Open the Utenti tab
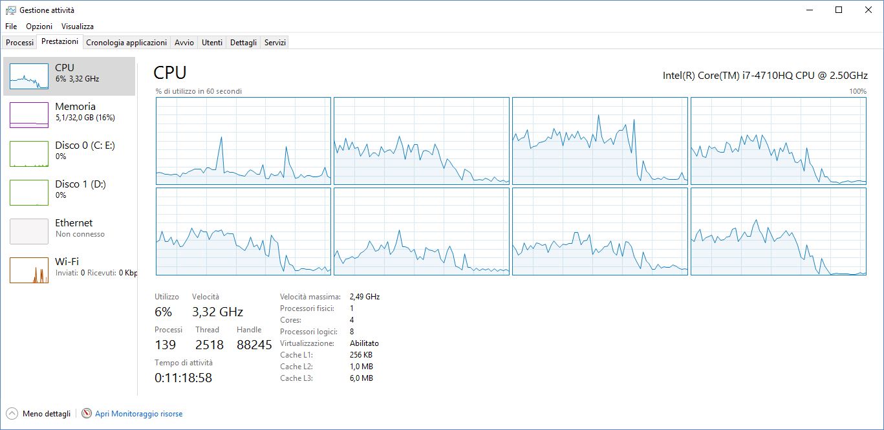Screen dimensions: 884x430 (211, 43)
